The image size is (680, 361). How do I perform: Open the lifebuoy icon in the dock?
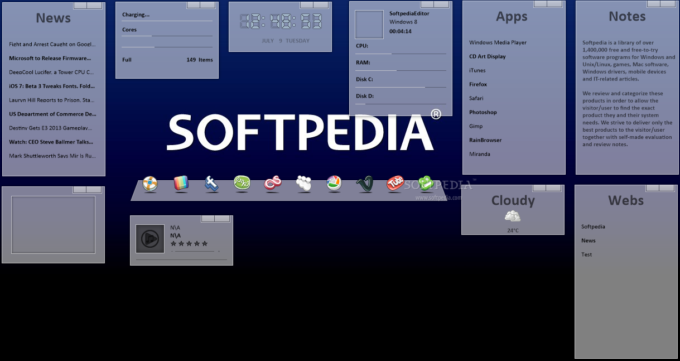150,183
